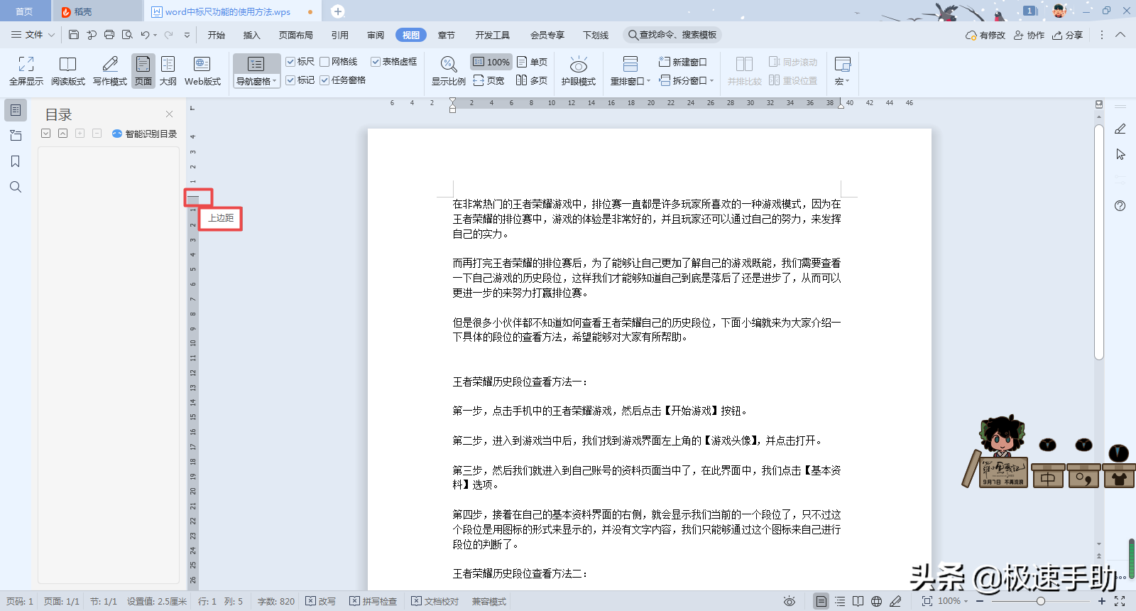Enable the gridlines (网格线) checkbox
Screen dimensions: 1136x611
click(x=324, y=62)
